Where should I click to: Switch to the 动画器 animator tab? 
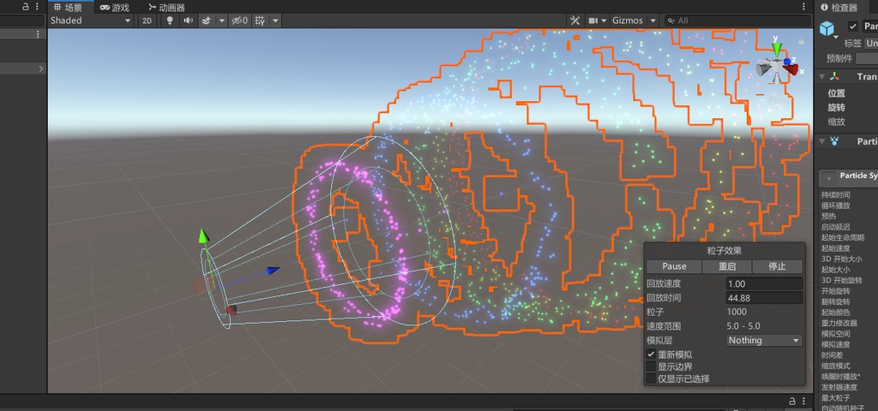point(167,7)
